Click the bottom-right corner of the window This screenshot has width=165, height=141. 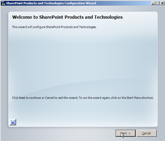coord(163,139)
